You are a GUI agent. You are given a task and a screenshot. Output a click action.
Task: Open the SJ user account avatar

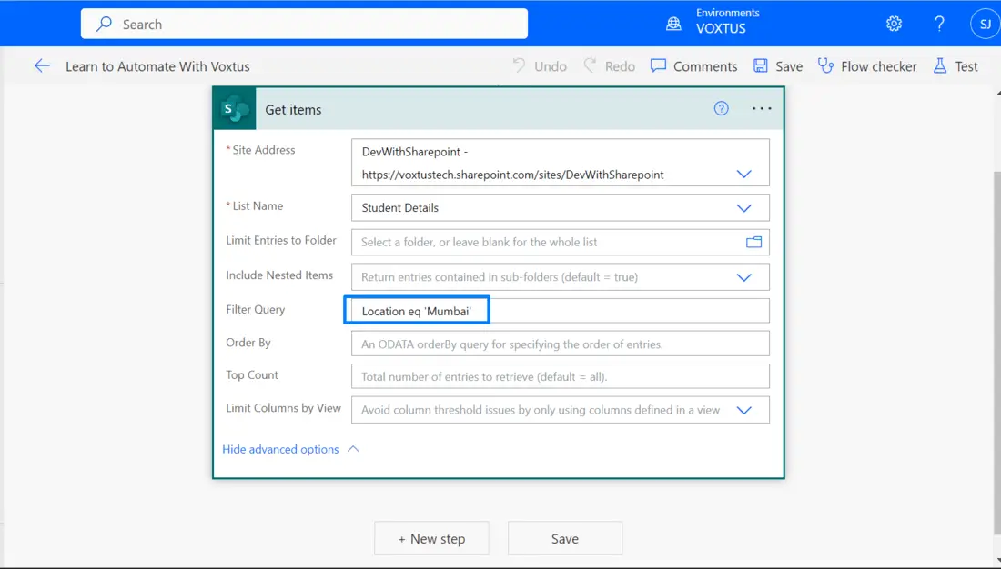985,24
